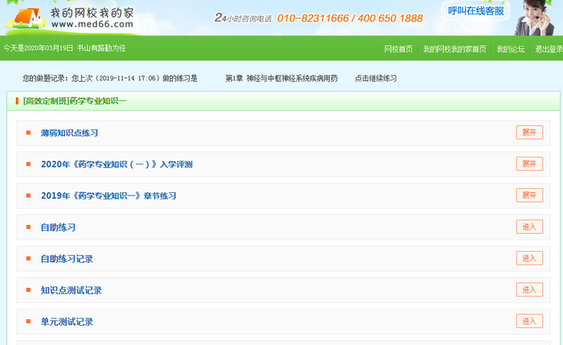Viewport: 563px width, 345px height.
Task: Enter the 自助练习 page
Action: (529, 227)
